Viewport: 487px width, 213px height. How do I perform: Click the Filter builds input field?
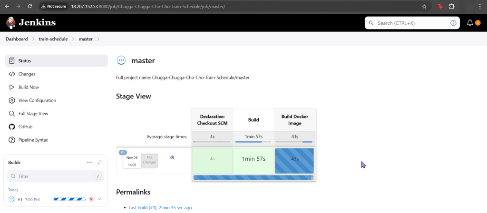[x=52, y=176]
